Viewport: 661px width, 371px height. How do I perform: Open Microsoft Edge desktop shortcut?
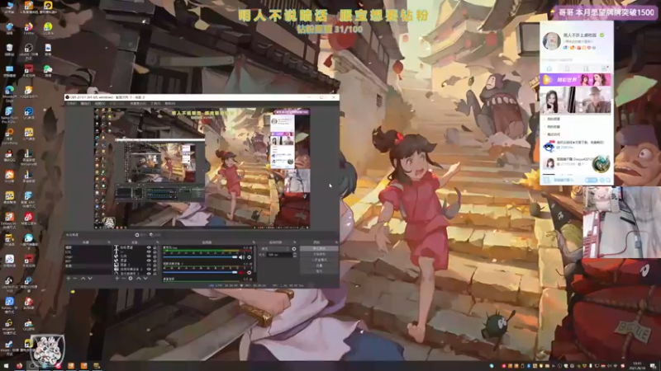(9, 92)
